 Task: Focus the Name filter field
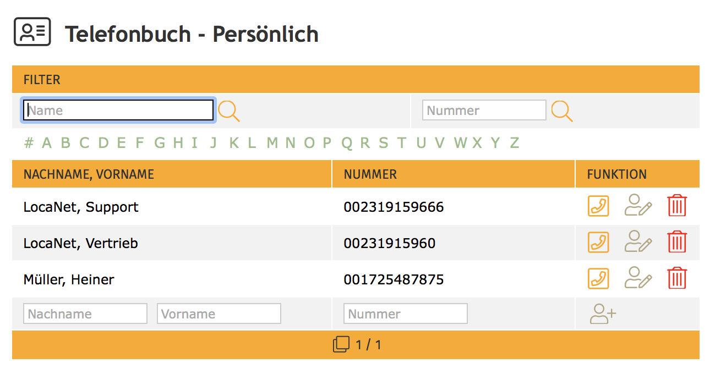(x=118, y=111)
